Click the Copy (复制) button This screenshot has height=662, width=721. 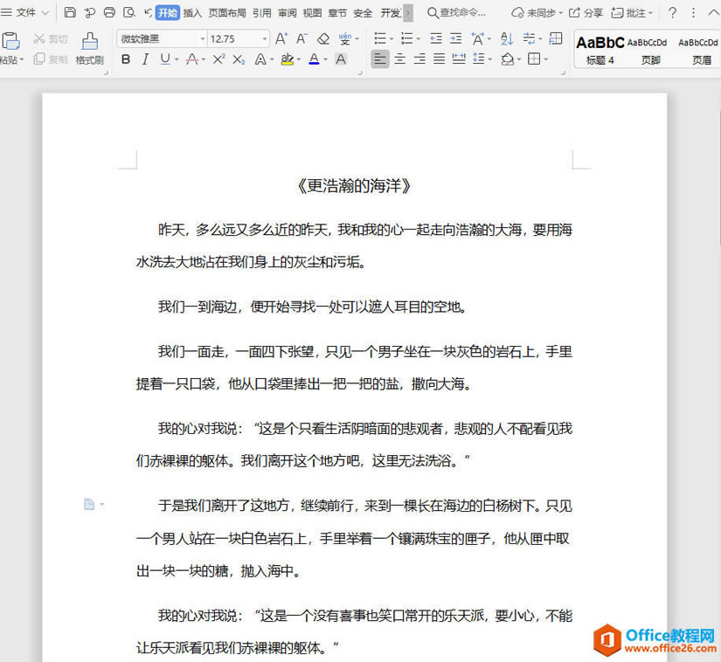point(51,59)
